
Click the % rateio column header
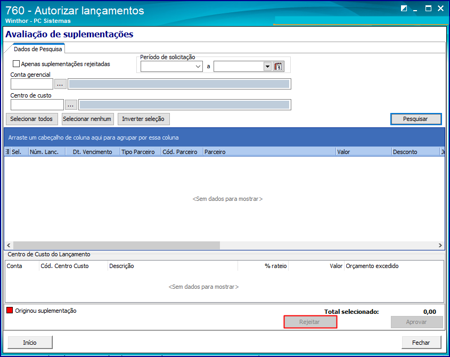(263, 266)
